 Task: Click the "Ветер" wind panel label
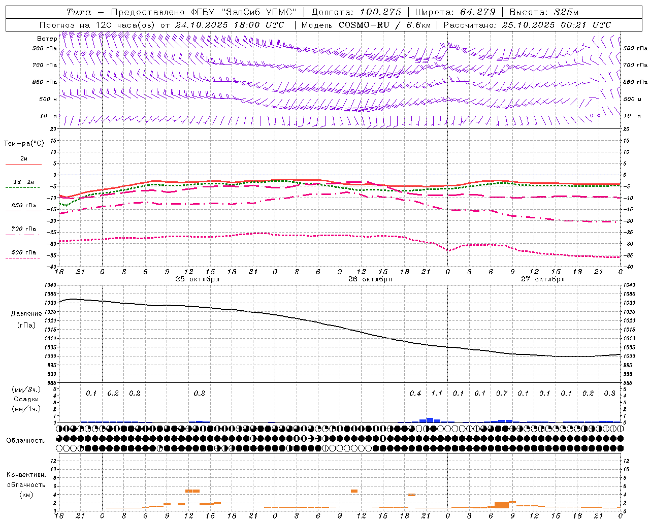pyautogui.click(x=47, y=39)
